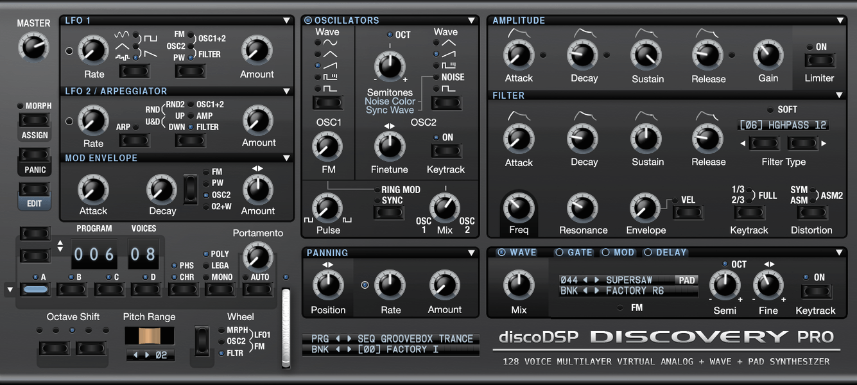Image resolution: width=857 pixels, height=385 pixels.
Task: Click the Portamento knob
Action: point(258,257)
